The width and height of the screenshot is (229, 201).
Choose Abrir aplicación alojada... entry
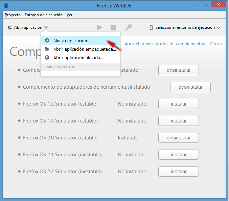click(x=81, y=58)
